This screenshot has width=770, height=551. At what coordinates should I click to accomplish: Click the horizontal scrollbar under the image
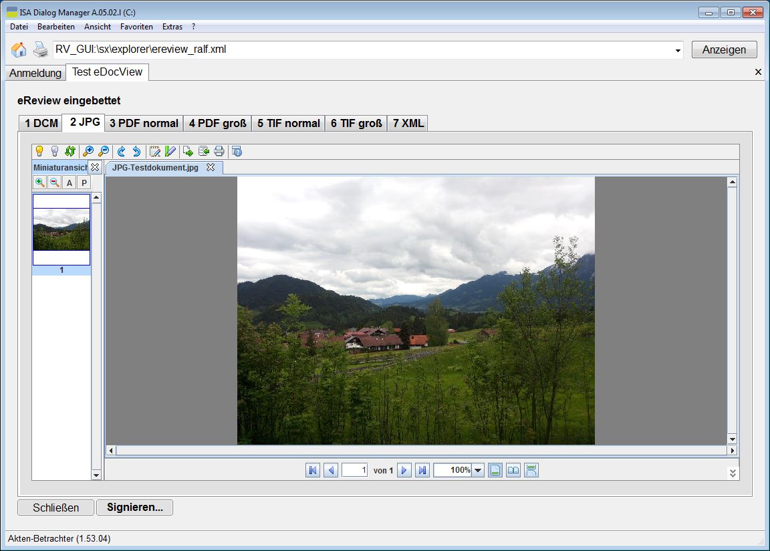click(x=421, y=451)
